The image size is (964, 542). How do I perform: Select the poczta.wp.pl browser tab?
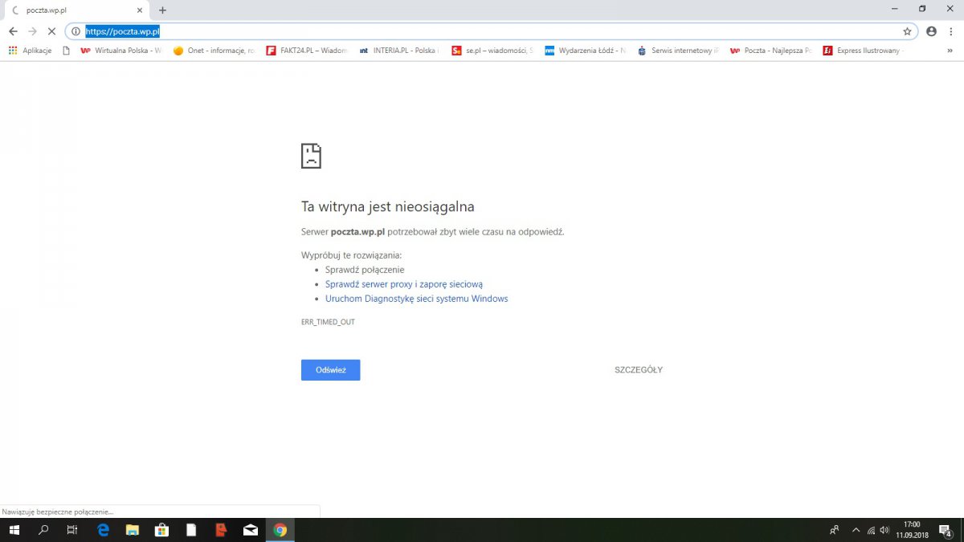(x=76, y=10)
